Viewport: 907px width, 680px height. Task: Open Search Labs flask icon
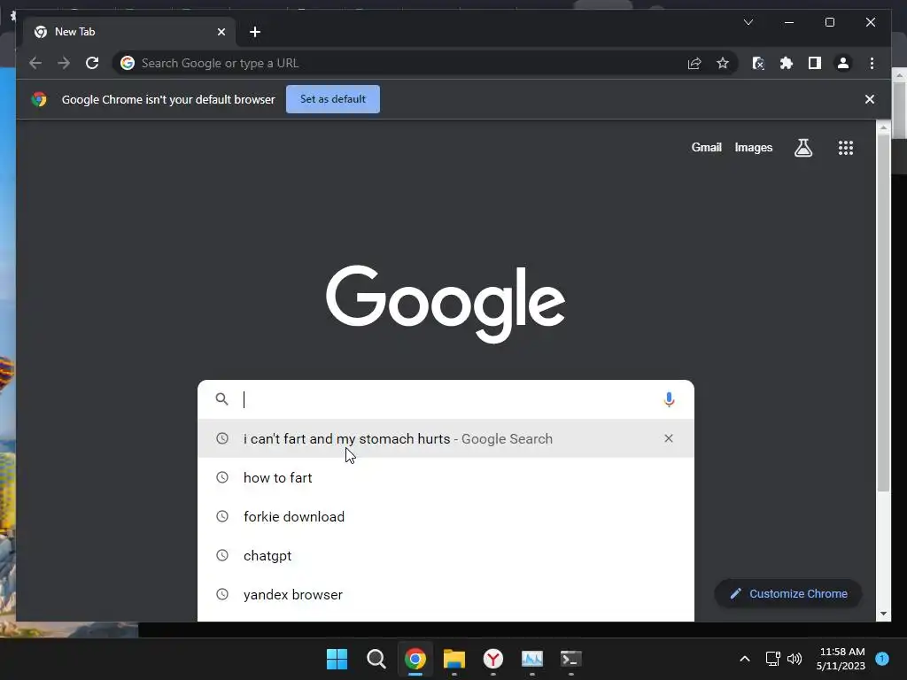click(802, 148)
